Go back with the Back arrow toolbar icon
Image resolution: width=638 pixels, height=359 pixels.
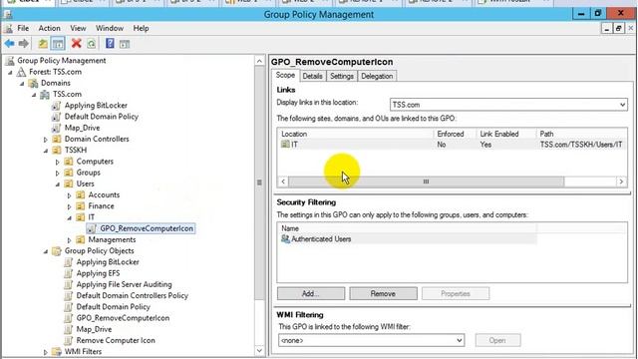(x=9, y=44)
